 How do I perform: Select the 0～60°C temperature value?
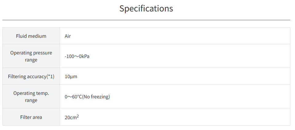[x=73, y=97]
